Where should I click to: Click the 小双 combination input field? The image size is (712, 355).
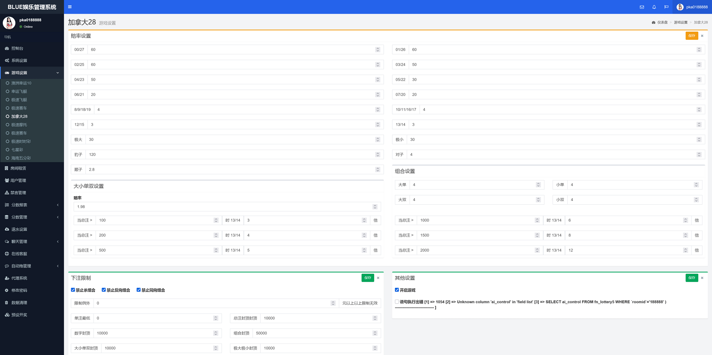tap(635, 200)
